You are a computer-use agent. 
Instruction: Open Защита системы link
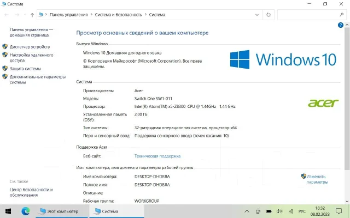click(26, 69)
